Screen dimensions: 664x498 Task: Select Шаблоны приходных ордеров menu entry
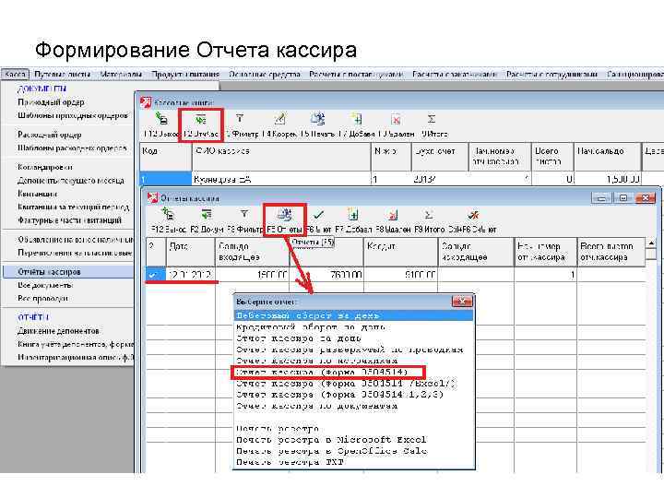click(x=73, y=115)
